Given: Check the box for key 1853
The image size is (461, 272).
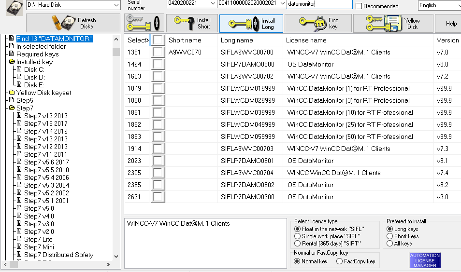Looking at the screenshot, I should point(158,136).
